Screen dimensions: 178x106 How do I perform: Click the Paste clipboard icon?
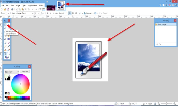[x=23, y=9]
